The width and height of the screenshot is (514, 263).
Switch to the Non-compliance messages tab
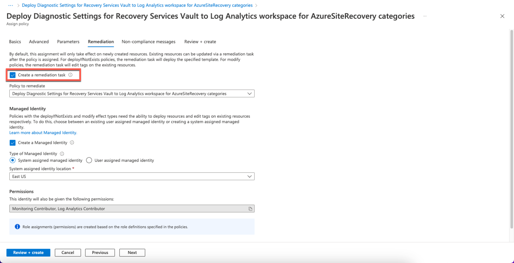148,41
